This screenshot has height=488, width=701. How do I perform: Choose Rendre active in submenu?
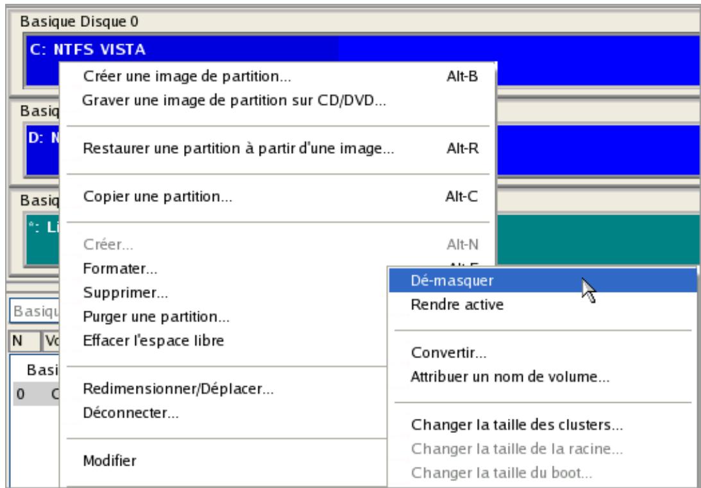pos(543,305)
